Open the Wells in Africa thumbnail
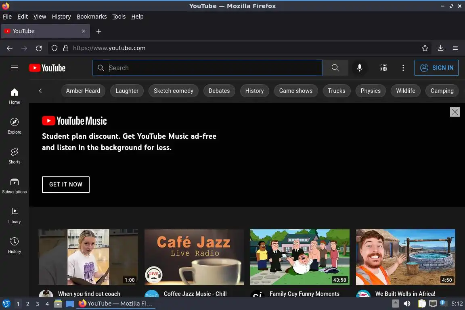 click(405, 257)
